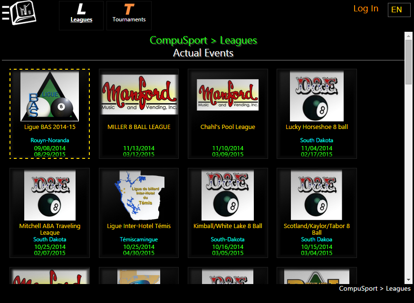Click D&E logo above Kimball/White Lake 8 Ball
Image resolution: width=414 pixels, height=303 pixels.
[x=228, y=195]
